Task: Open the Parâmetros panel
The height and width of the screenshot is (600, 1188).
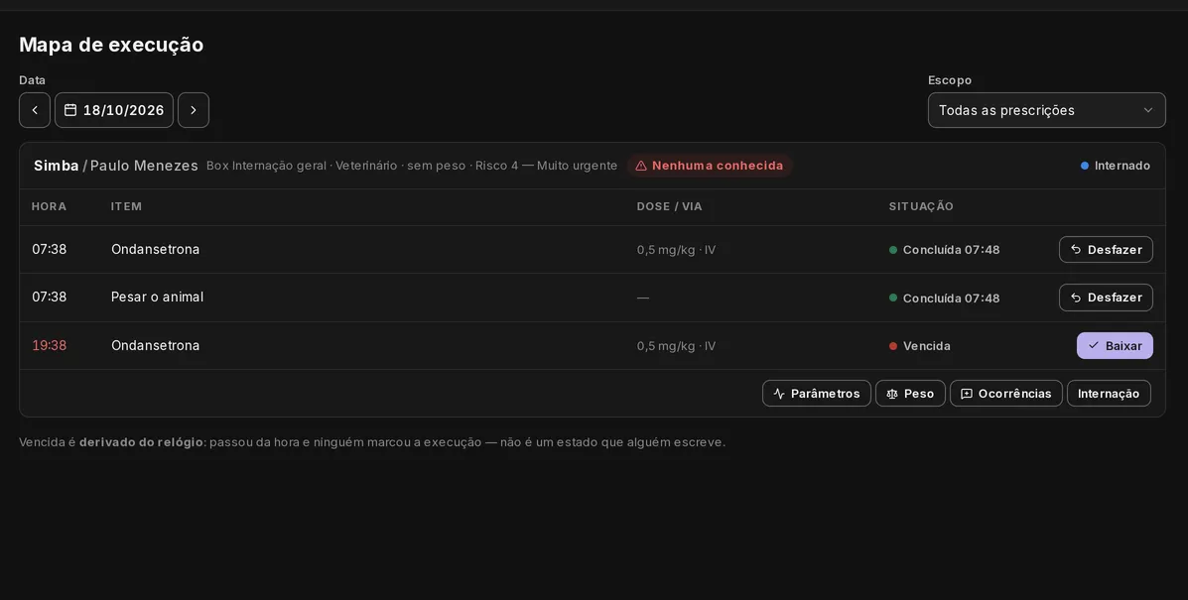Action: coord(816,394)
